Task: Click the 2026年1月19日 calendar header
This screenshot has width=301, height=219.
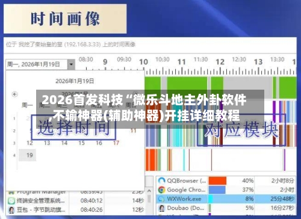Action: pyautogui.click(x=75, y=81)
